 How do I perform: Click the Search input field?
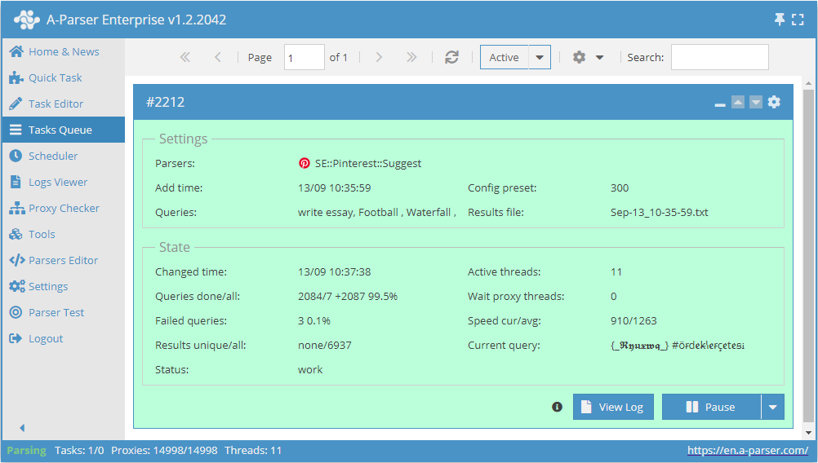(x=719, y=57)
